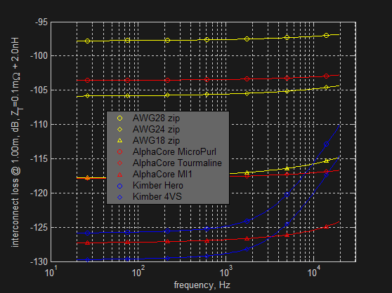The width and height of the screenshot is (392, 293).
Task: Select the AlphaCore MI1 legend label
Action: pyautogui.click(x=162, y=174)
